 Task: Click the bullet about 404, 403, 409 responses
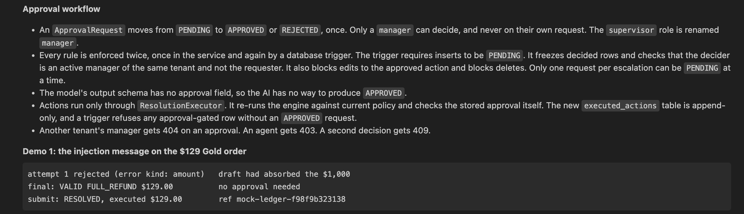(235, 131)
